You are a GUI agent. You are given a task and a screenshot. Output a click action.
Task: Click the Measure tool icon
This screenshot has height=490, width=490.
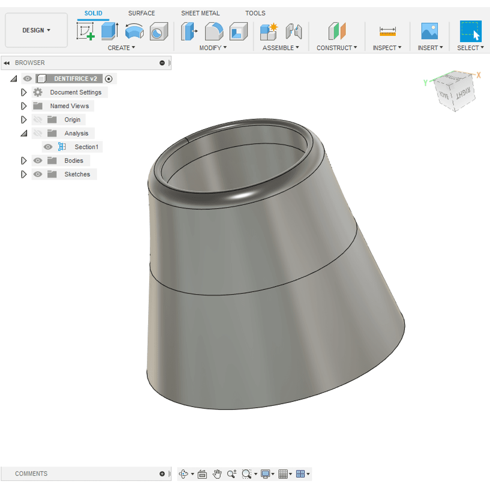[388, 31]
